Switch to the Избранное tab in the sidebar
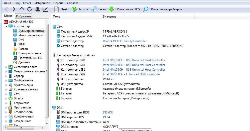The height and width of the screenshot is (131, 250). 24,16
